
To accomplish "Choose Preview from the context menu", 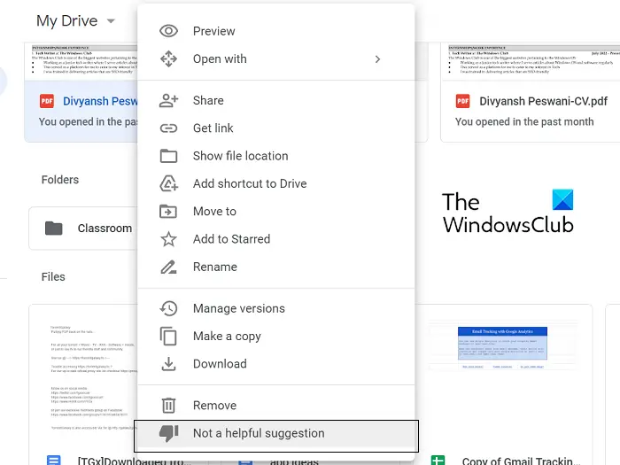I will click(276, 31).
